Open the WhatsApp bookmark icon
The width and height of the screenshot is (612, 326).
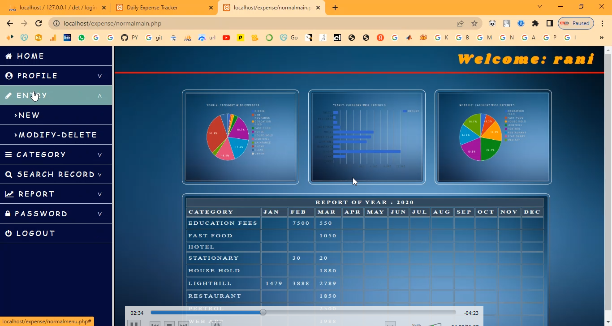pyautogui.click(x=81, y=38)
